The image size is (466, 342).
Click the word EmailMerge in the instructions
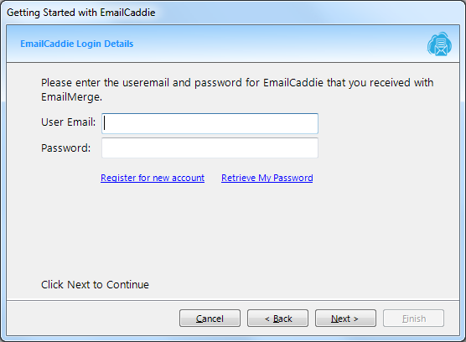point(71,97)
